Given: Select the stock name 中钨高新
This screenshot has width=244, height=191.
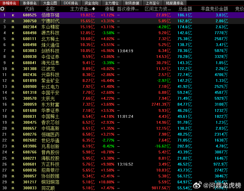Looking at the screenshot, I should [50, 129].
